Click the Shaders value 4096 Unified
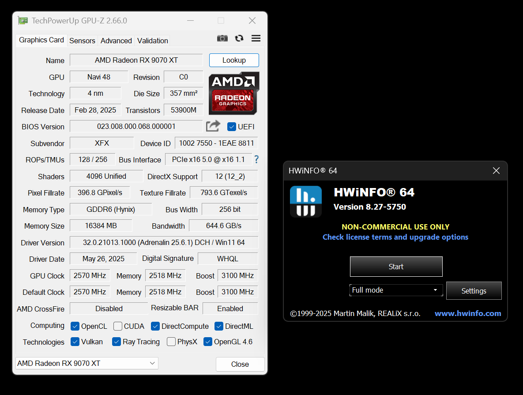The width and height of the screenshot is (523, 395). 106,176
